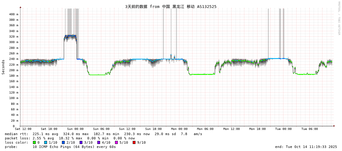Viewport: 342px width, 151px height.
Task: Click the green 0 loss color swatch
Action: tap(34, 142)
